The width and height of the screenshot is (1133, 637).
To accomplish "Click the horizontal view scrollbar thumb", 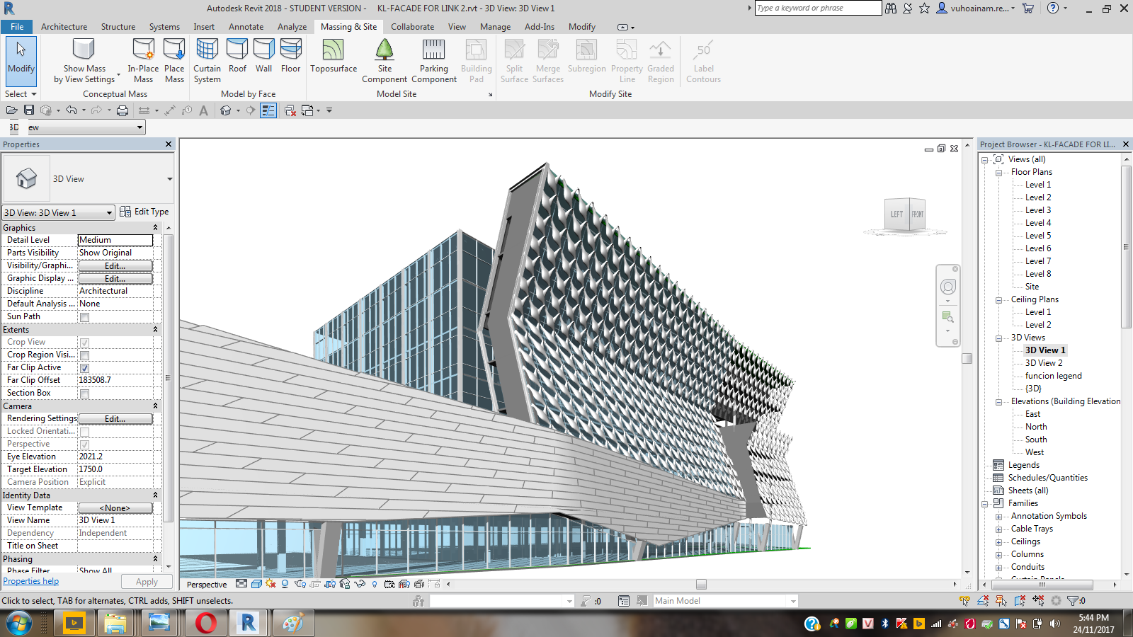I will (x=701, y=585).
